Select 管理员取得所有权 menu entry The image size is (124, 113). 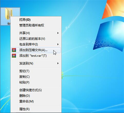[x=36, y=25]
